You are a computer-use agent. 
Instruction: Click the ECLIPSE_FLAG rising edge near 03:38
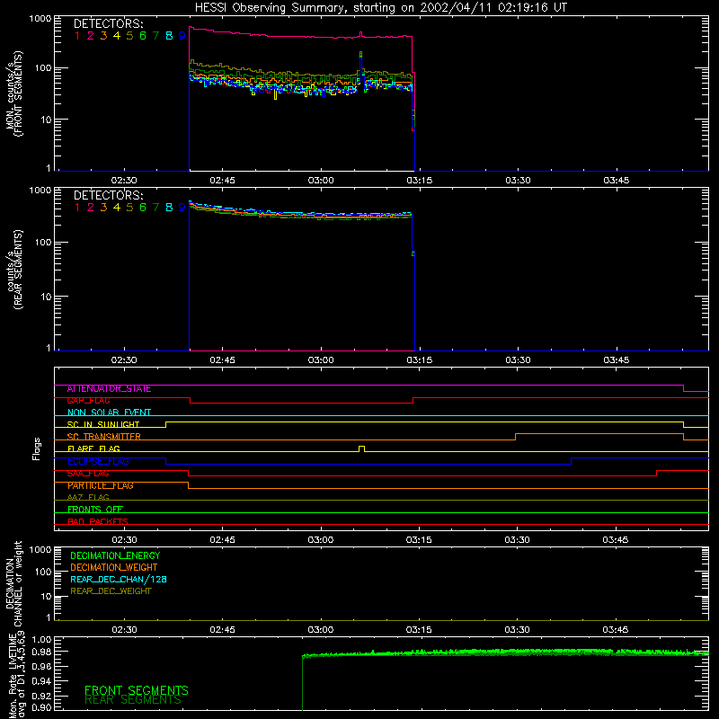[x=572, y=461]
